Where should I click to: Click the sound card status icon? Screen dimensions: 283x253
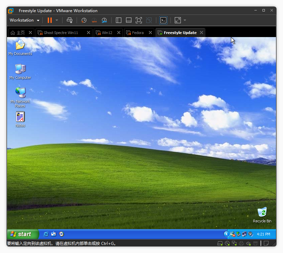(248, 243)
